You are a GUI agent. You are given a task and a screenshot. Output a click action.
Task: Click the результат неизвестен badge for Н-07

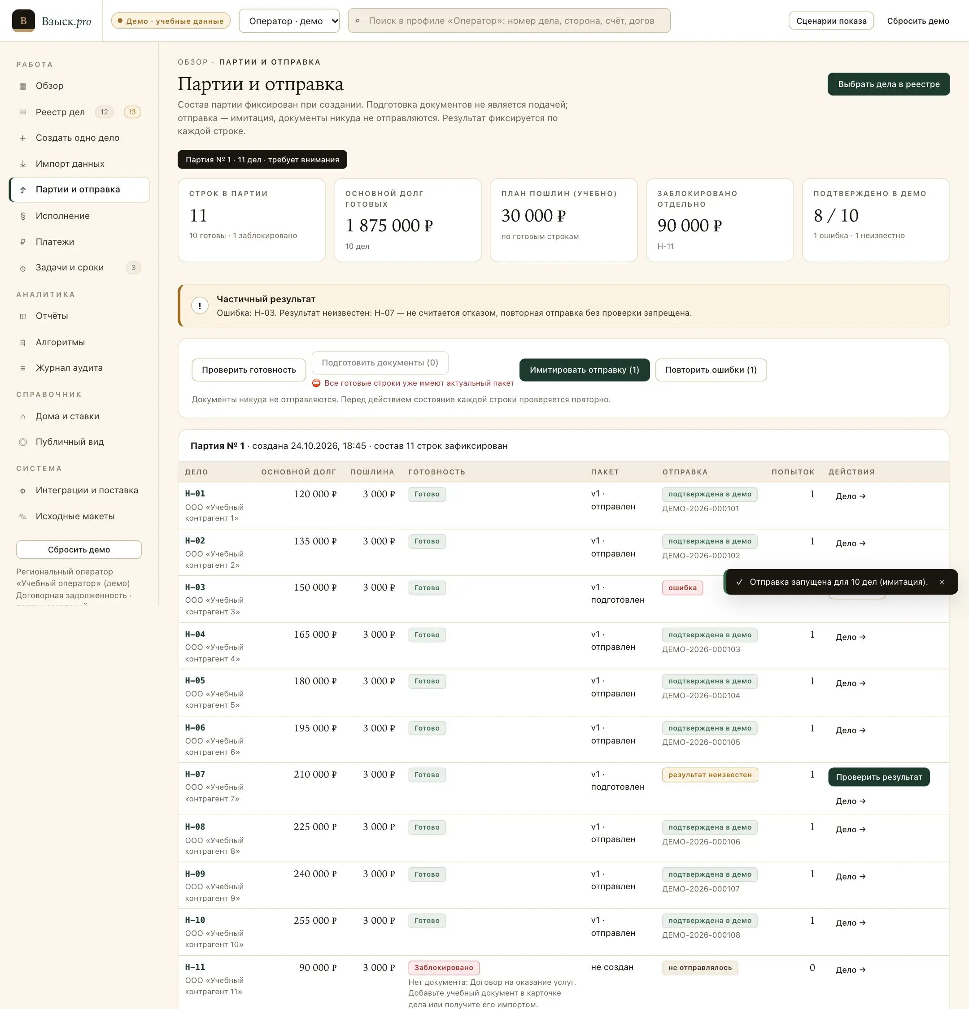click(710, 775)
